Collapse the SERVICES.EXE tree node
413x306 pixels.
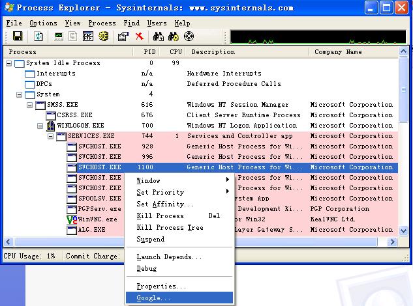click(51, 137)
